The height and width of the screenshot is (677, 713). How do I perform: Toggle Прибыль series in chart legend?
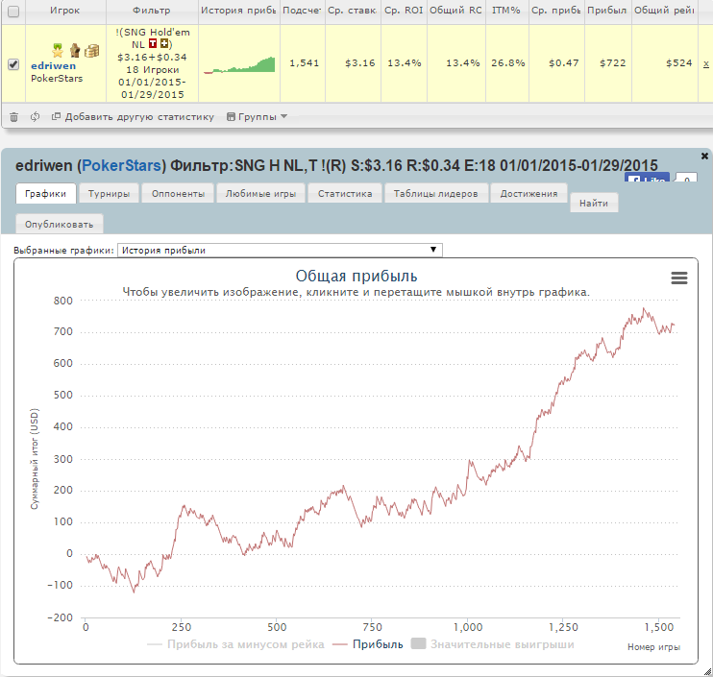point(367,644)
